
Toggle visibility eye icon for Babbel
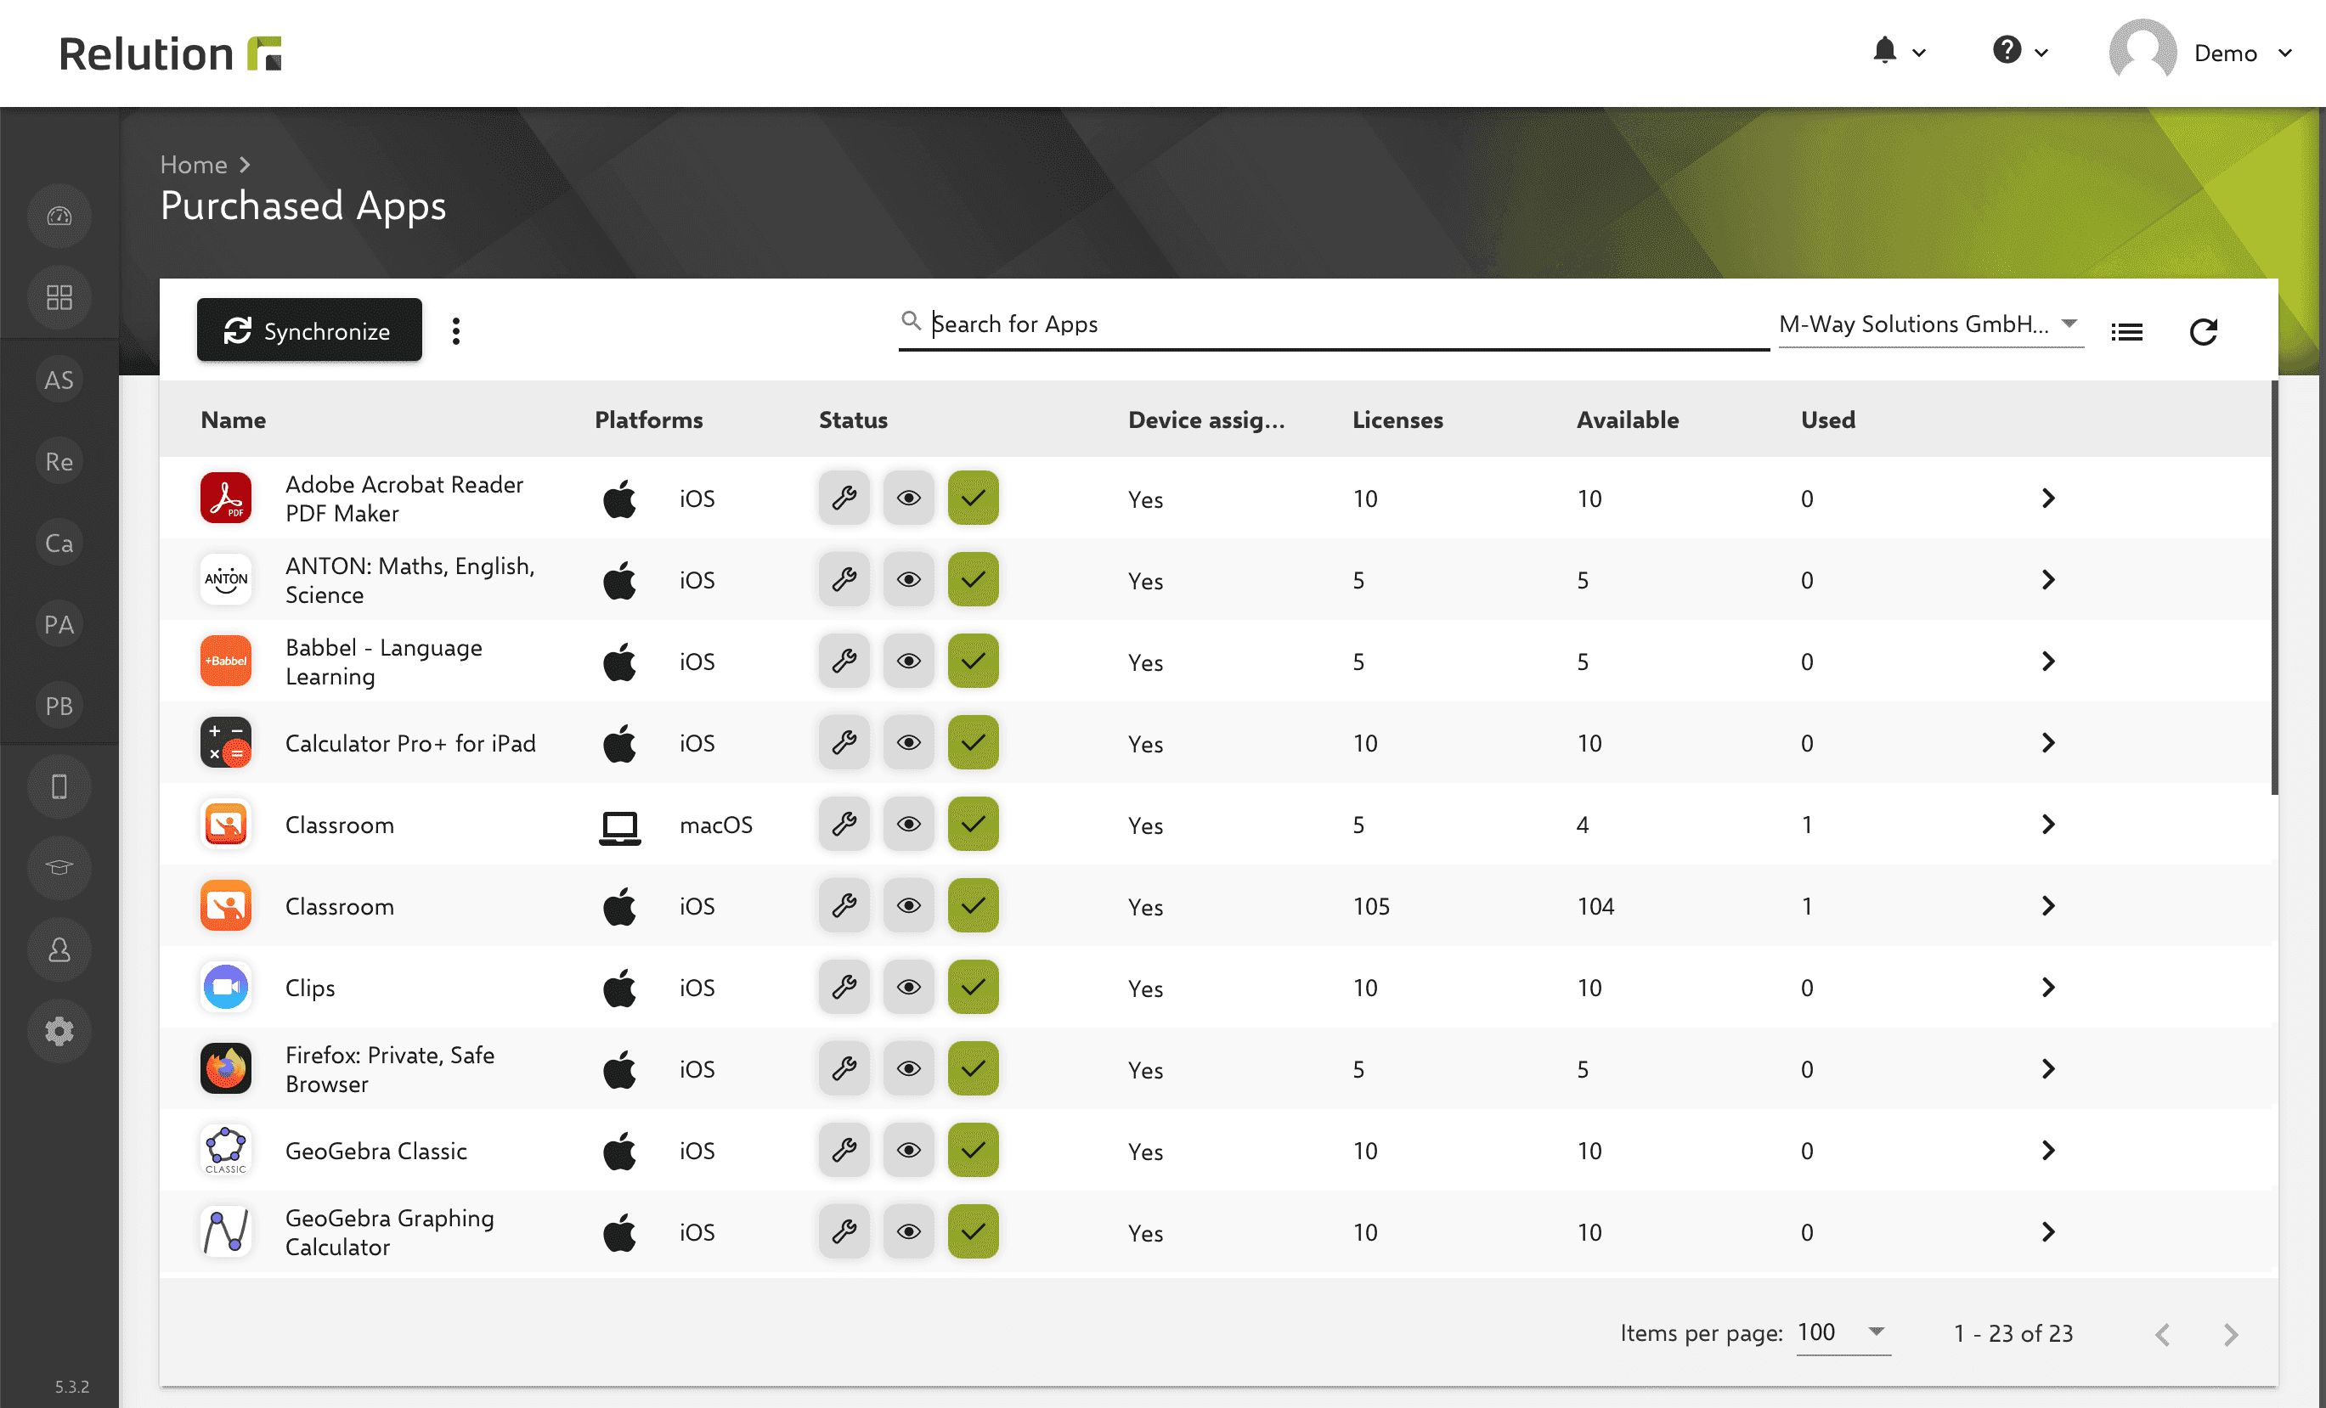[907, 661]
